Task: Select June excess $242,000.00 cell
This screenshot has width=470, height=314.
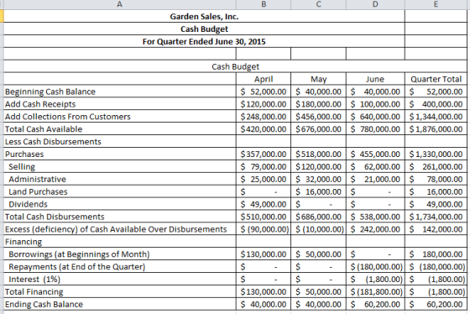Action: click(375, 229)
